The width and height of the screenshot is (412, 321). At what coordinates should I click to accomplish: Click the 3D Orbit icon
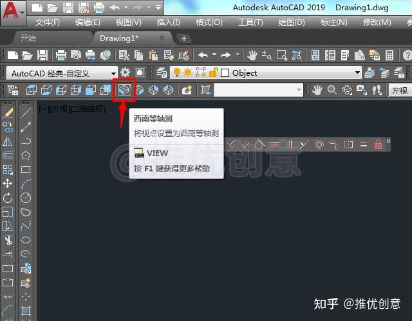[347, 90]
